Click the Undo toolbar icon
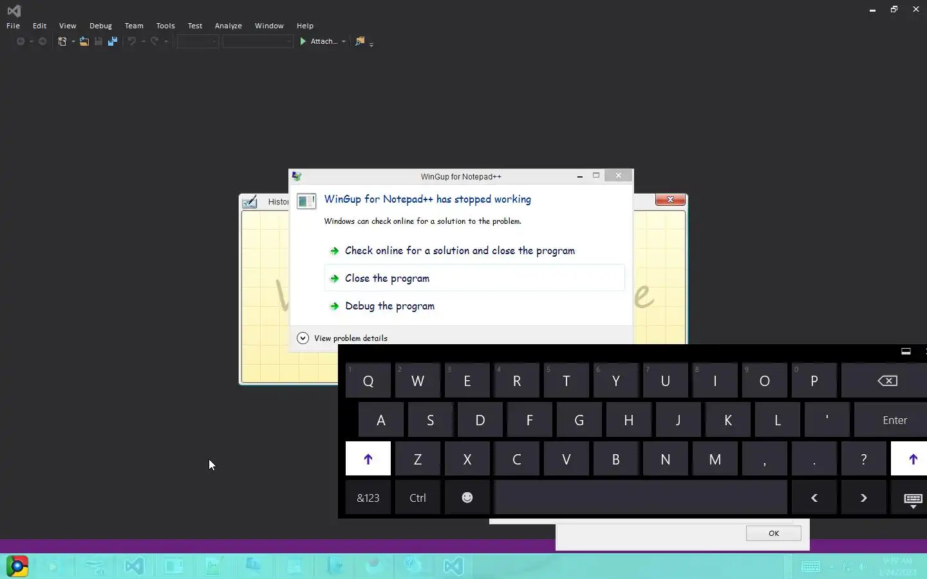 [132, 41]
